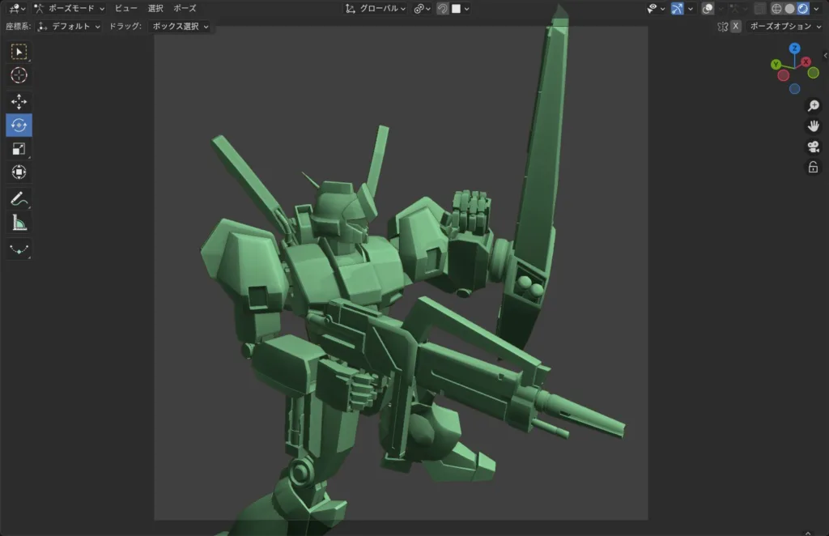Select the Annotate pencil tool
829x536 pixels.
(19, 198)
